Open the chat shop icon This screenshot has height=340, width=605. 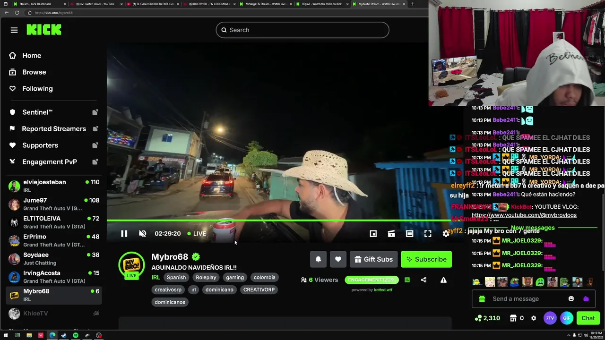point(513,318)
